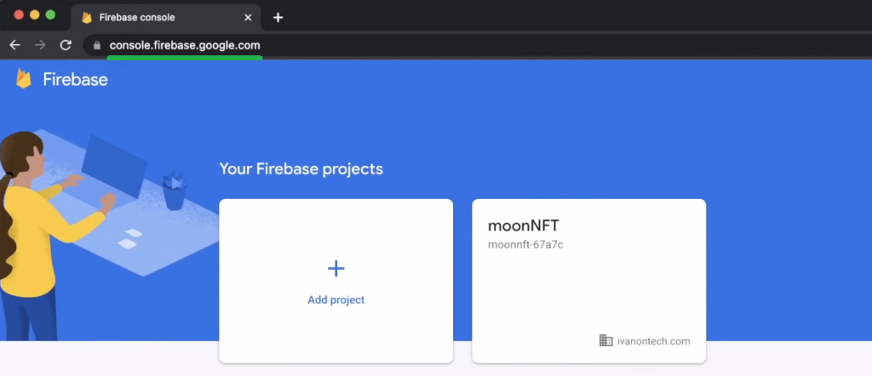Screen dimensions: 872x376
Task: Click the browser forward arrow
Action: click(x=40, y=45)
